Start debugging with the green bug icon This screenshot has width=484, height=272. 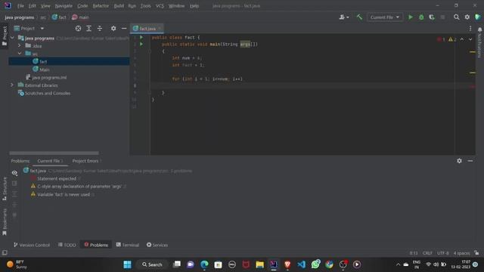coord(421,17)
